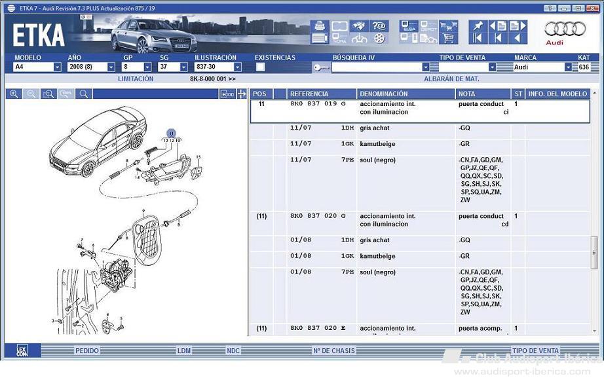Click the ELSA icon in toolbar
This screenshot has width=604, height=377.
(409, 26)
